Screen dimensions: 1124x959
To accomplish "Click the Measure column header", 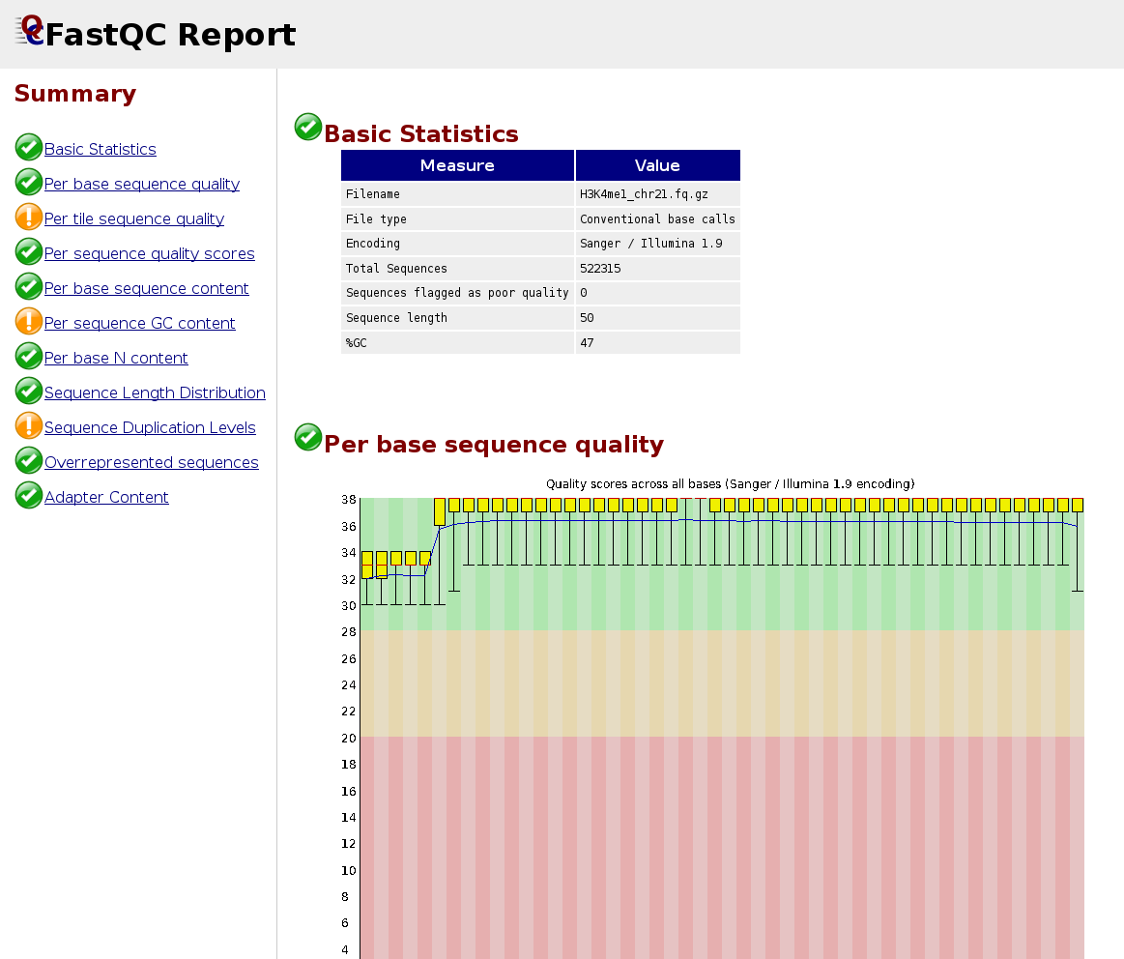I will [x=457, y=165].
